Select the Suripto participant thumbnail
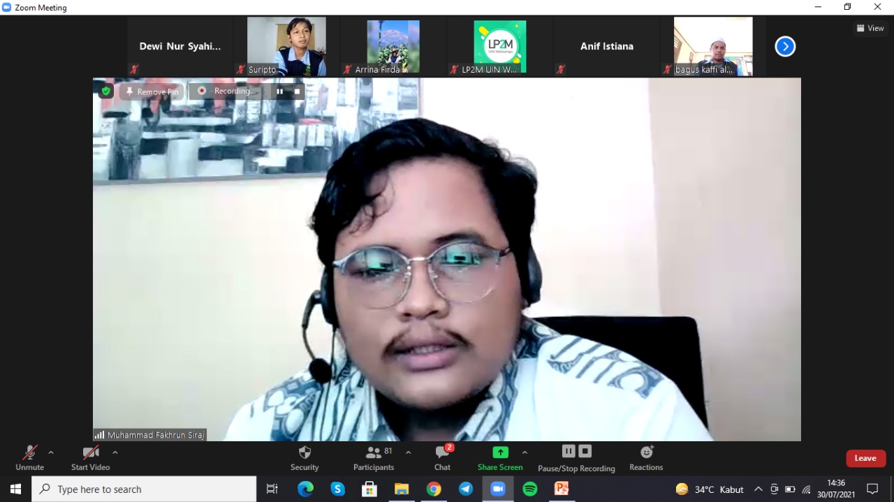Viewport: 894px width, 502px height. pos(286,46)
